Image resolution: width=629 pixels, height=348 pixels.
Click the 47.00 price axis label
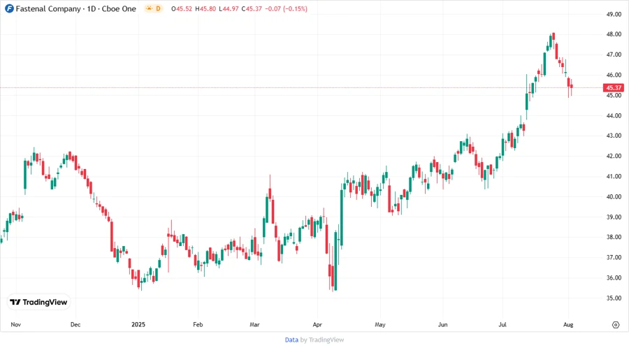click(x=614, y=55)
